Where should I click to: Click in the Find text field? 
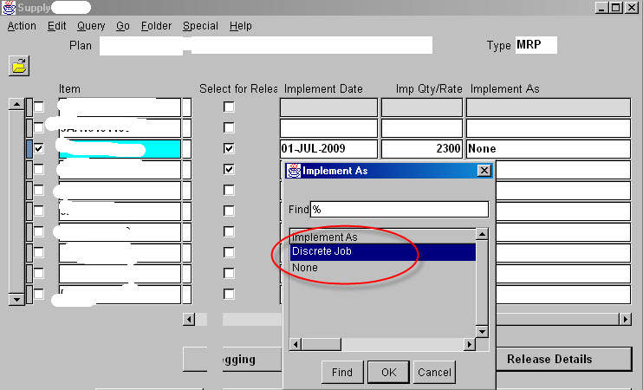tap(399, 210)
